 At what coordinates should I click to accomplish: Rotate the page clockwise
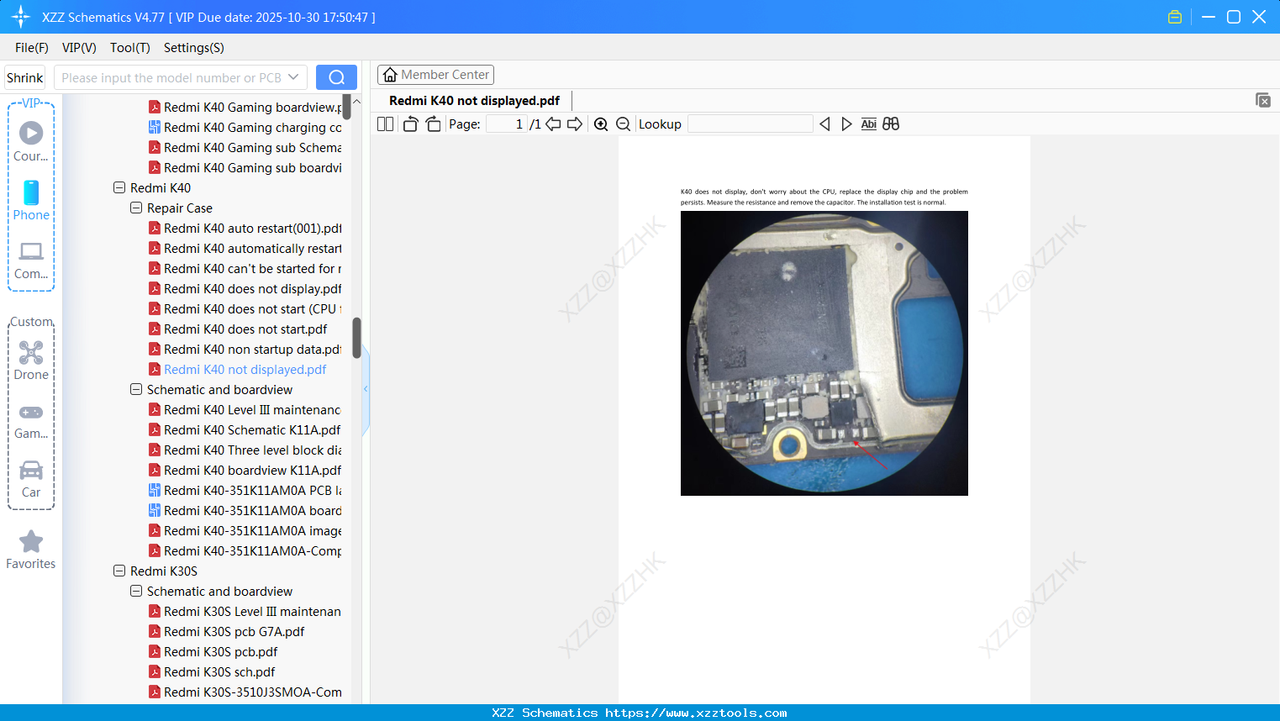[x=432, y=124]
